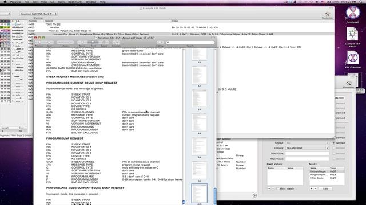
Task: Open the Window menu
Action: click(x=91, y=2)
